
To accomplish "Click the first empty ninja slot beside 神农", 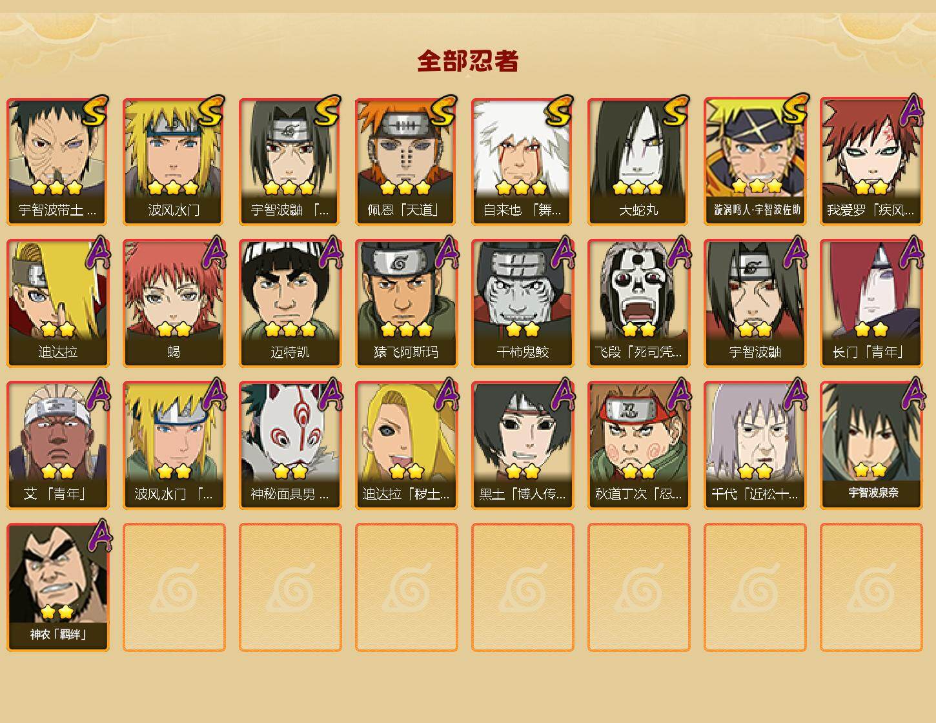I will (x=174, y=587).
